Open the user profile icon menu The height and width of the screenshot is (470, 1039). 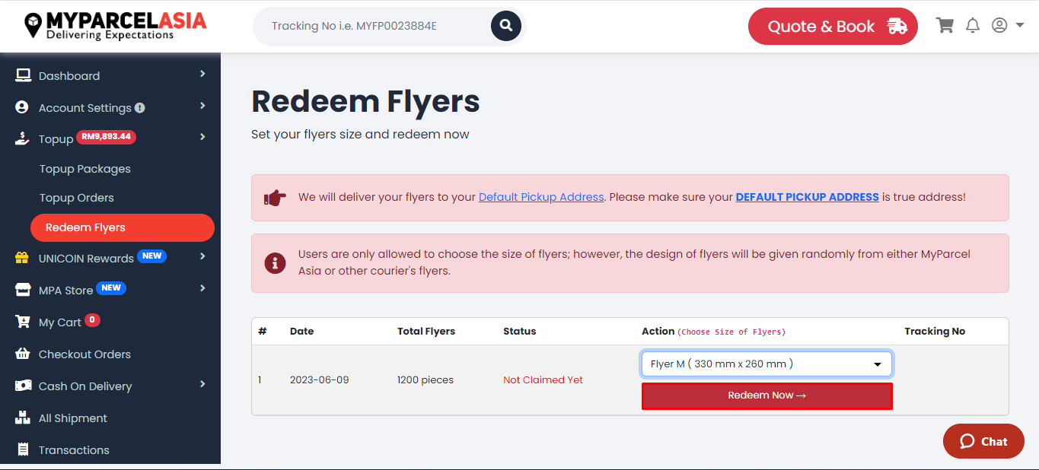(999, 26)
